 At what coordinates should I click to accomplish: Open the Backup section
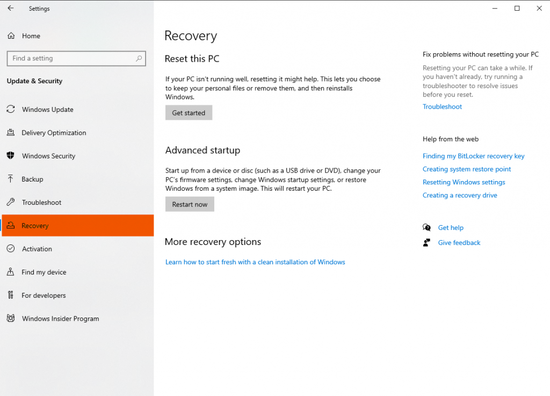point(77,179)
